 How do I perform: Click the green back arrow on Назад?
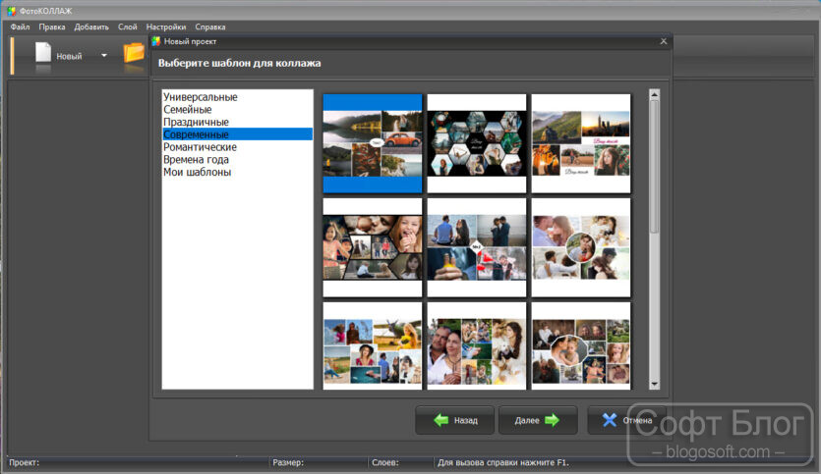pos(440,420)
